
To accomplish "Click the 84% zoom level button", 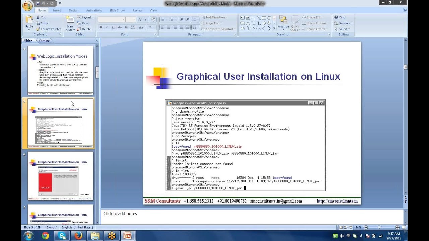I will (x=358, y=228).
